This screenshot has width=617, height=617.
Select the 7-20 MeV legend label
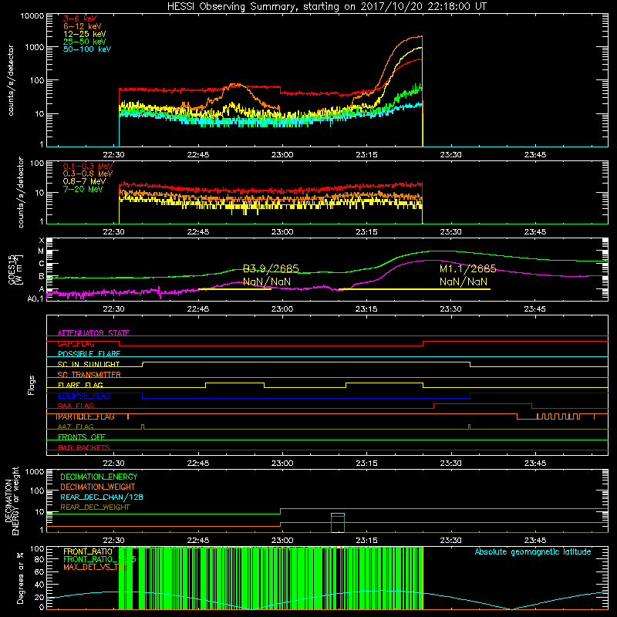point(83,189)
